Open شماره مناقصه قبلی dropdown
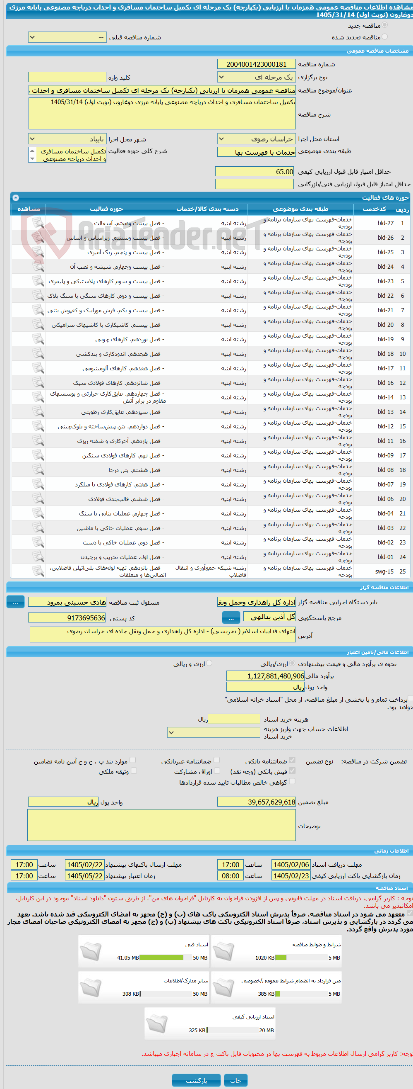This screenshot has height=1089, width=413. pyautogui.click(x=67, y=37)
